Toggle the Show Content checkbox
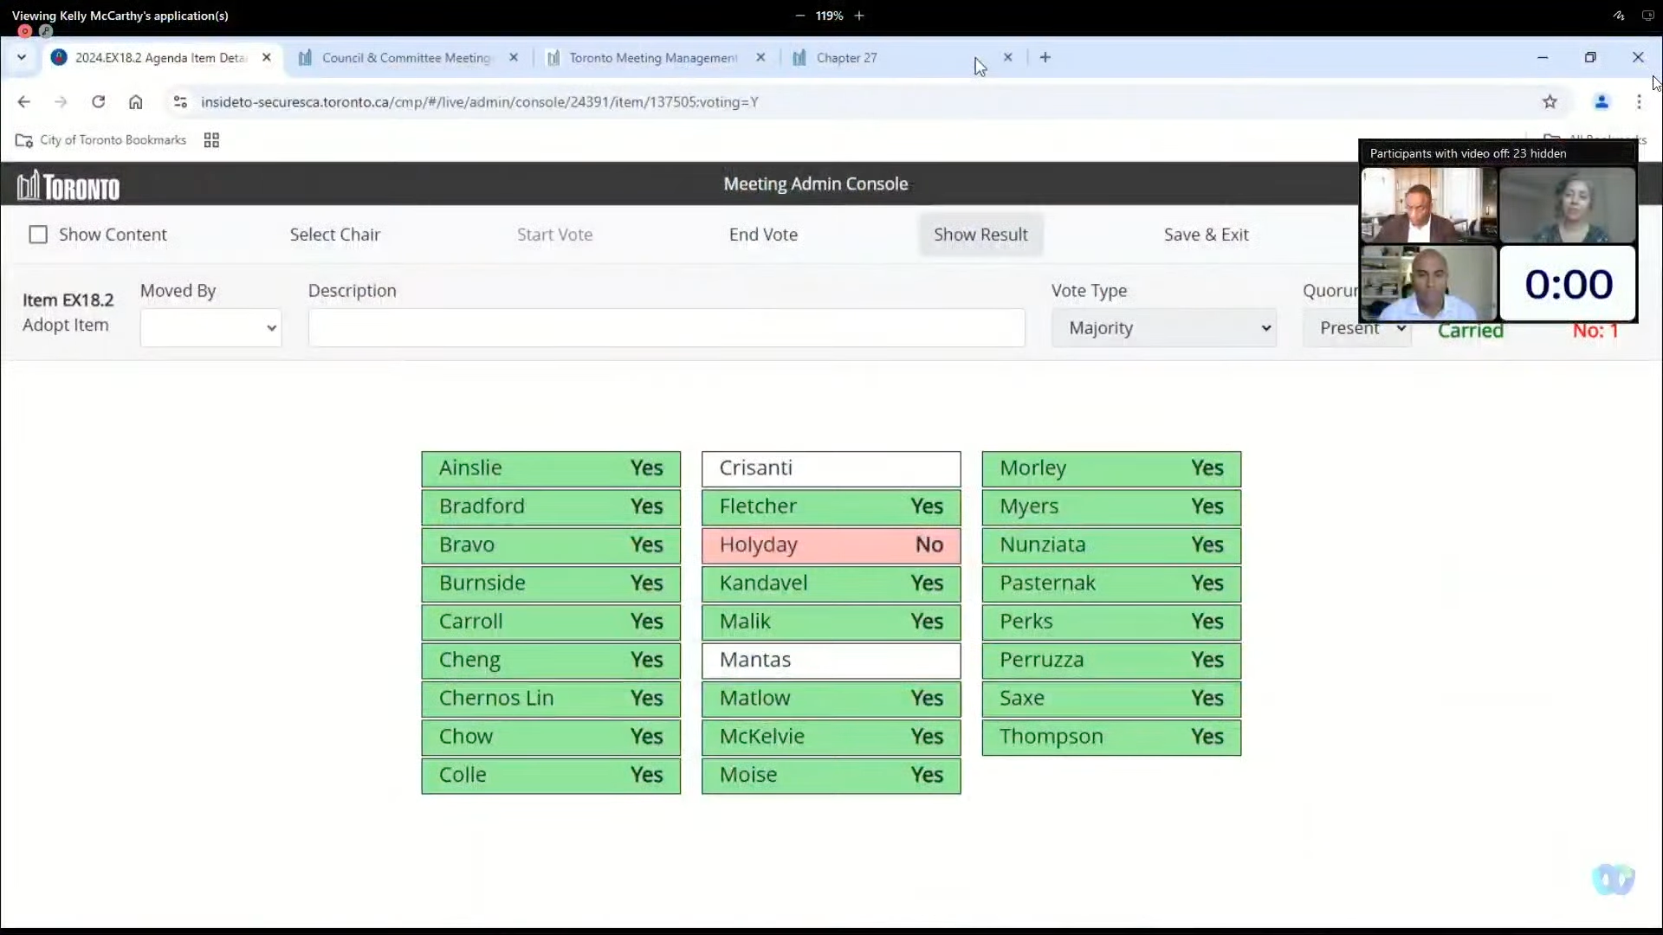1663x935 pixels. pyautogui.click(x=38, y=235)
